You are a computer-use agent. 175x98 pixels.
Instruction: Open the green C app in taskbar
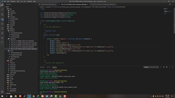(56, 96)
